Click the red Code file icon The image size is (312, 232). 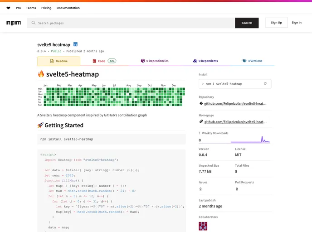click(94, 61)
